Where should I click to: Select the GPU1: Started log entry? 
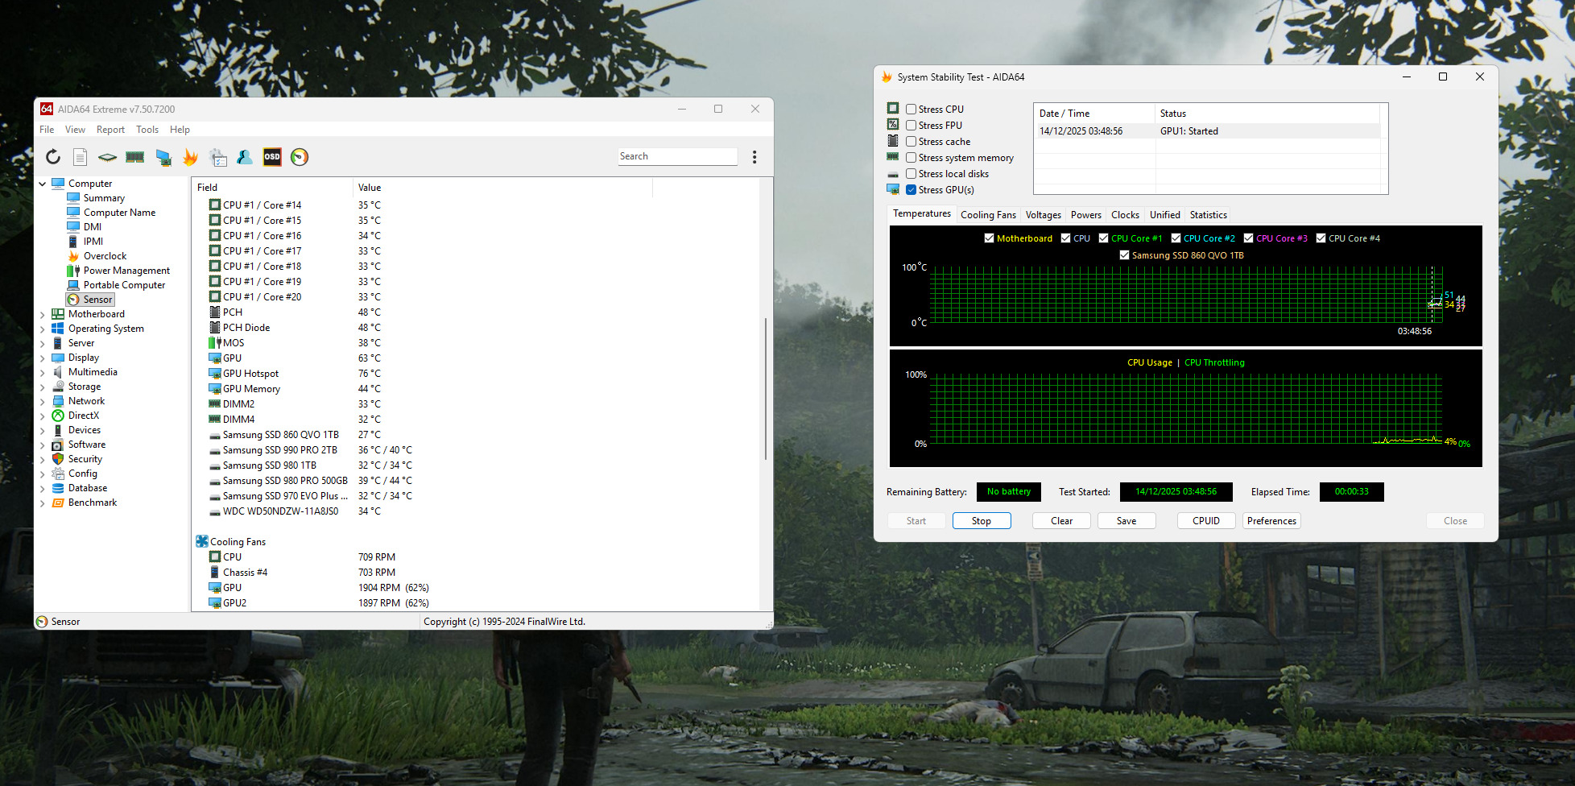tap(1209, 131)
